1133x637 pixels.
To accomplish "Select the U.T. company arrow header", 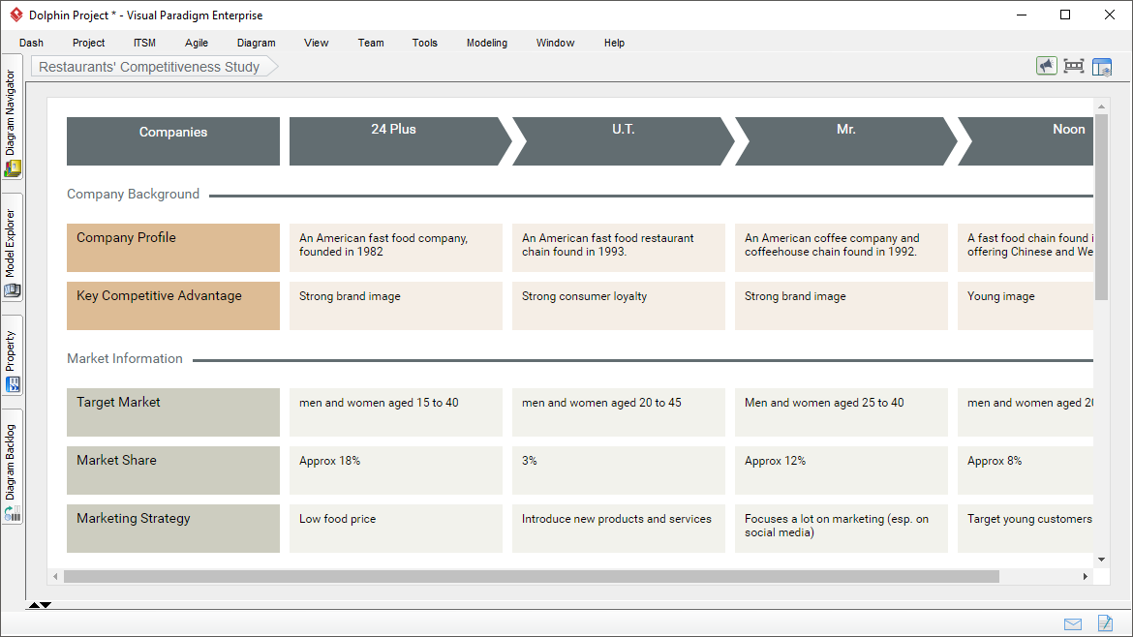I will 623,141.
